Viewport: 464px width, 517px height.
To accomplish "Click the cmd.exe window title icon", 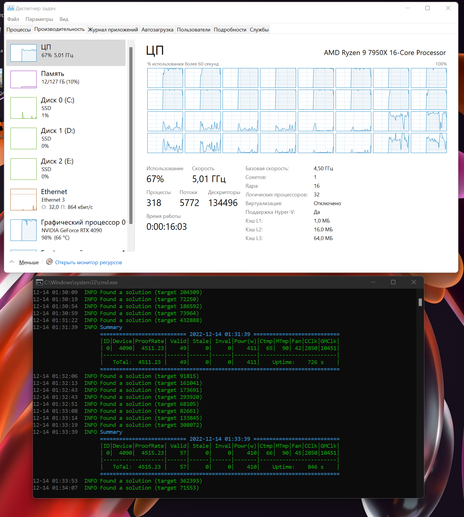I will [x=39, y=282].
